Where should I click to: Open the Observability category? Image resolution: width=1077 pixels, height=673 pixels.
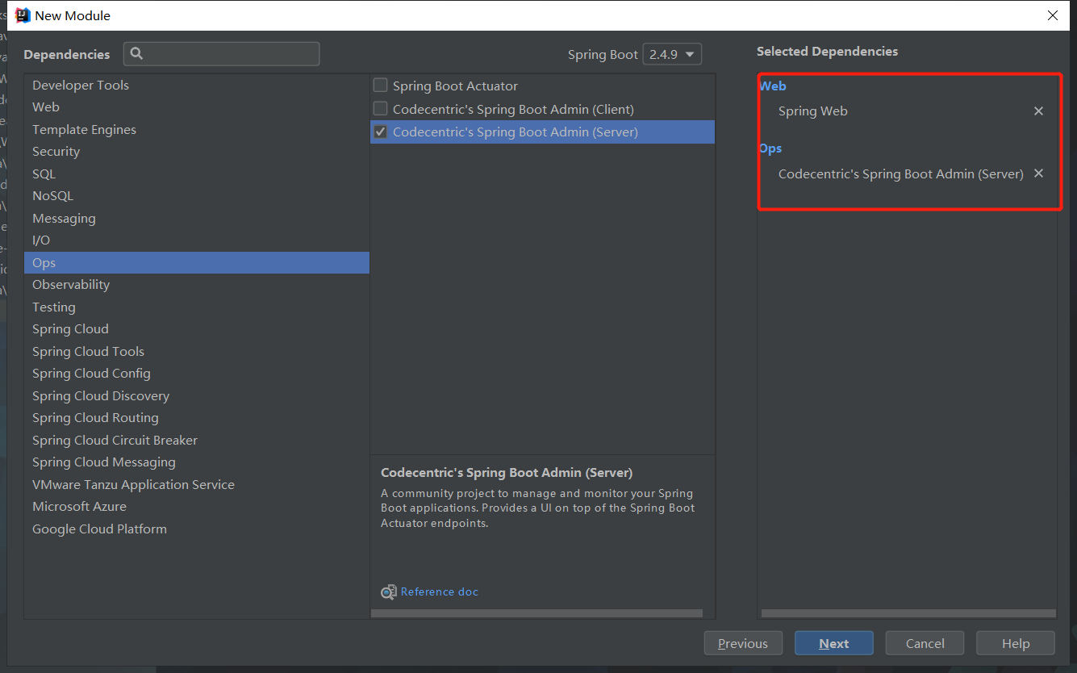click(197, 285)
